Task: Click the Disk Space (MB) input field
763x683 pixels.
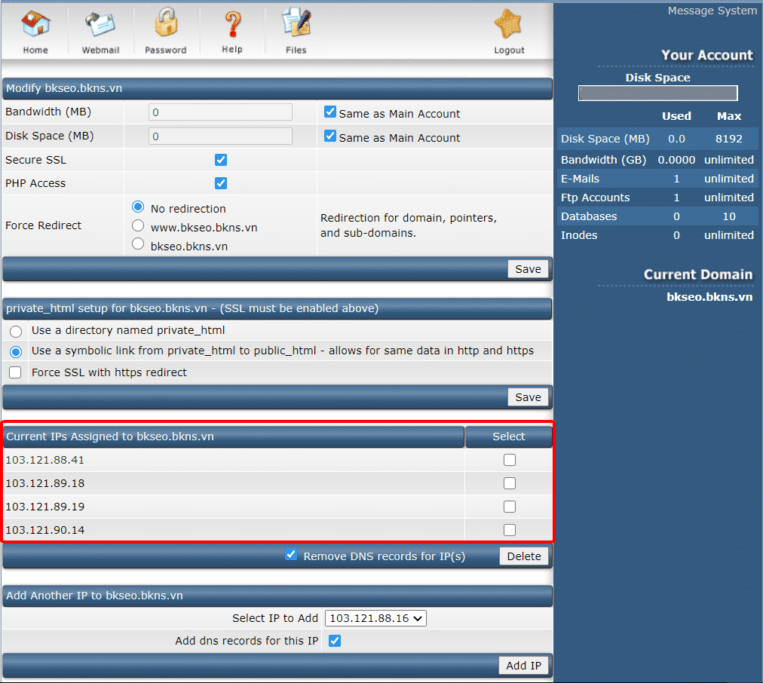Action: 220,136
